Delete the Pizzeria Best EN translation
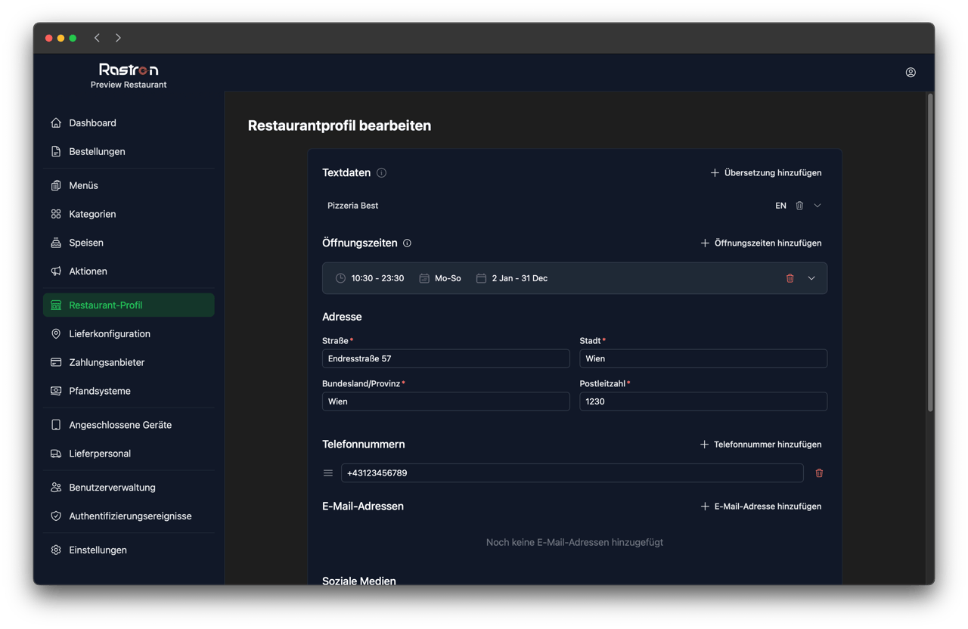The height and width of the screenshot is (629, 968). 799,206
